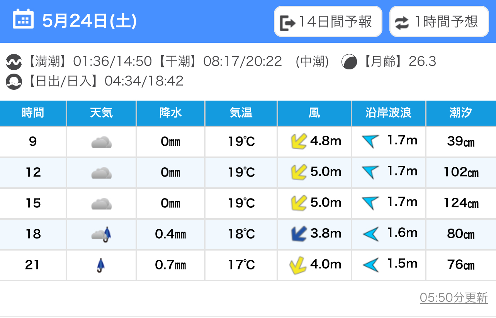Click the cloud with umbrella icon at 18時
The width and height of the screenshot is (496, 318).
(x=101, y=234)
